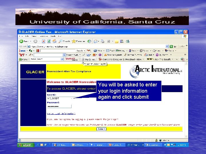Open the Favorites star pane
This screenshot has height=154, width=206.
pos(79,41)
